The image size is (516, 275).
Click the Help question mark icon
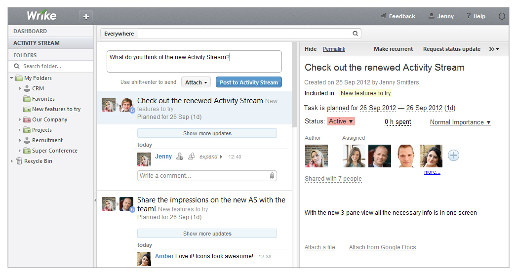tap(468, 16)
